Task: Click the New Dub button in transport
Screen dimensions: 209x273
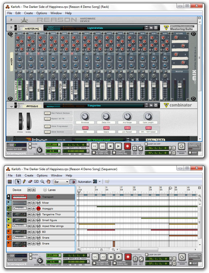Action: tap(134, 147)
